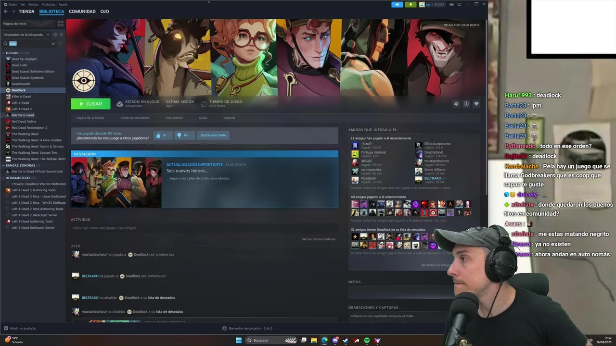This screenshot has height=346, width=616.
Task: Add Deadlock to favorites heart icon
Action: [476, 104]
